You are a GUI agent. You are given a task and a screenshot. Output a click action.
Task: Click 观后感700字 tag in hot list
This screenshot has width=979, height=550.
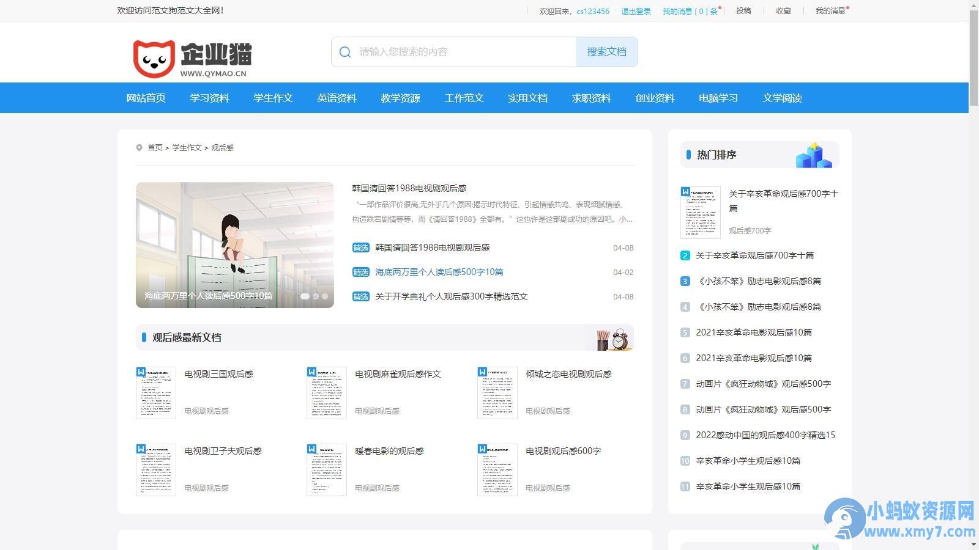click(750, 230)
